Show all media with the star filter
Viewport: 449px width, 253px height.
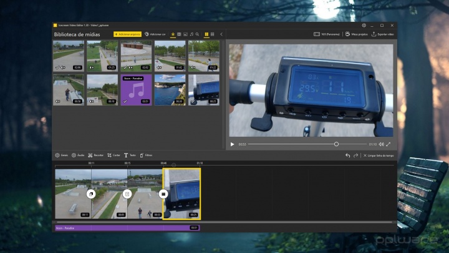pyautogui.click(x=173, y=34)
